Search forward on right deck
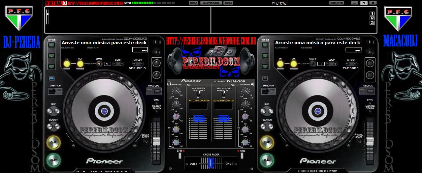The image size is (422, 173). pos(271,126)
